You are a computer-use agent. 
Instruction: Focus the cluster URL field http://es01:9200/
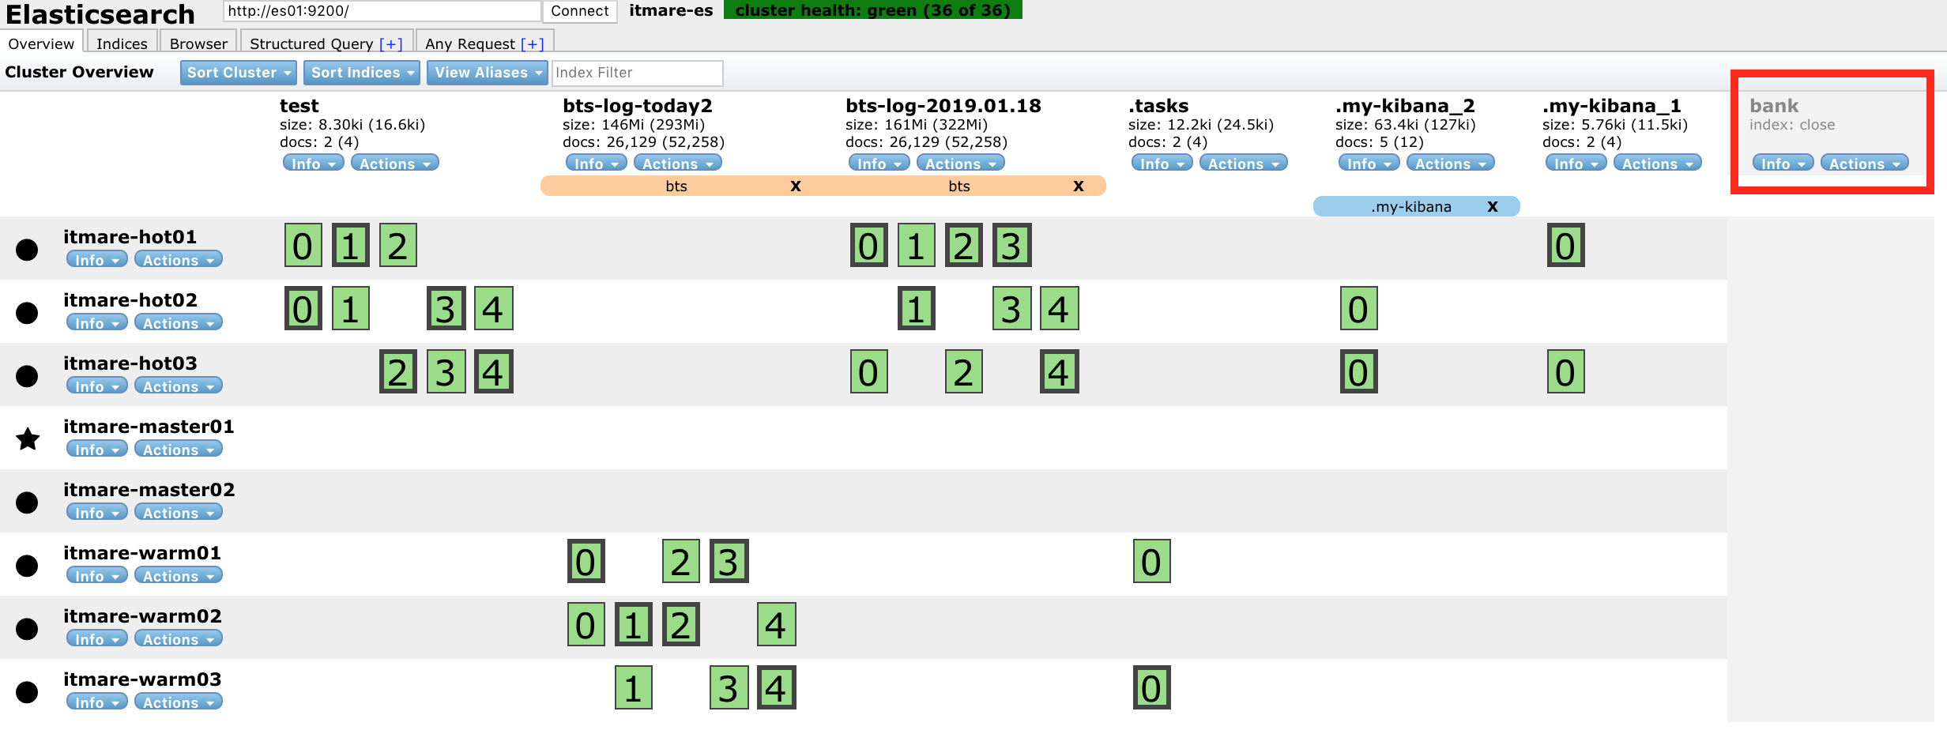point(382,11)
